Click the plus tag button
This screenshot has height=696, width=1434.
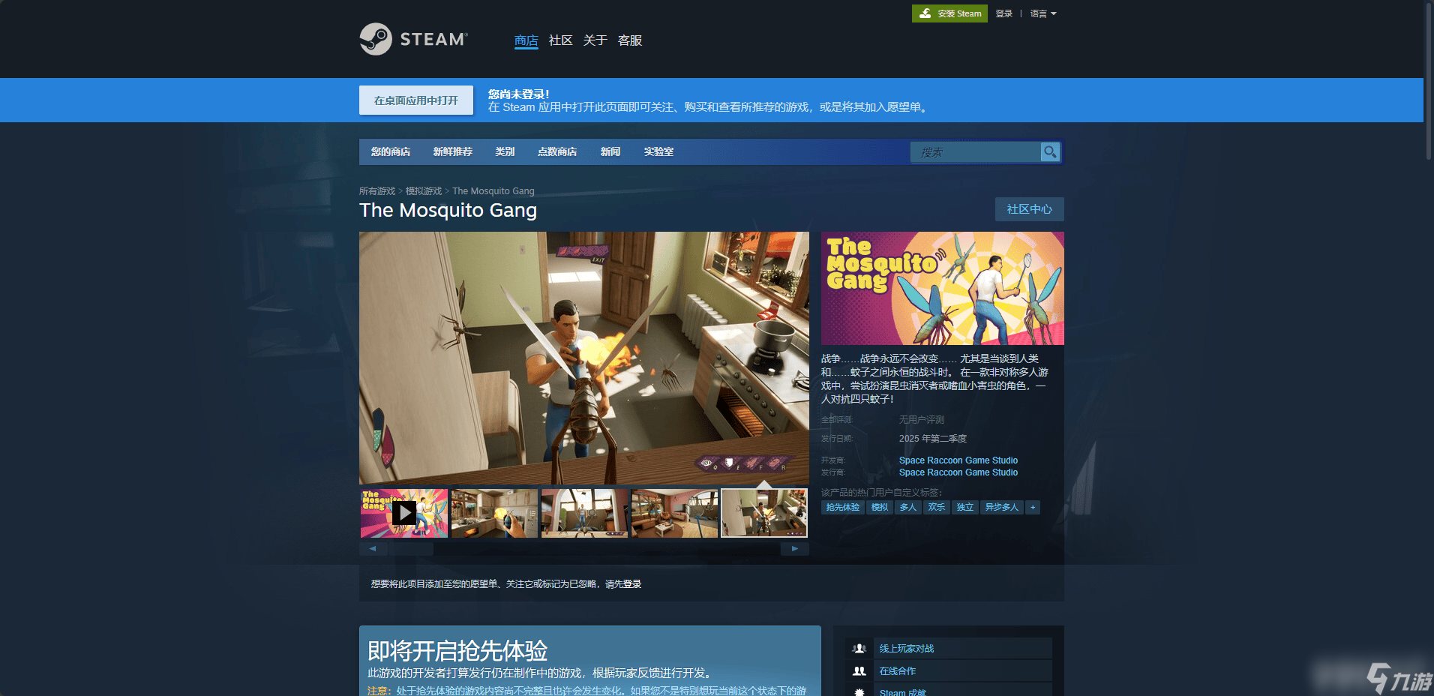tap(1033, 508)
